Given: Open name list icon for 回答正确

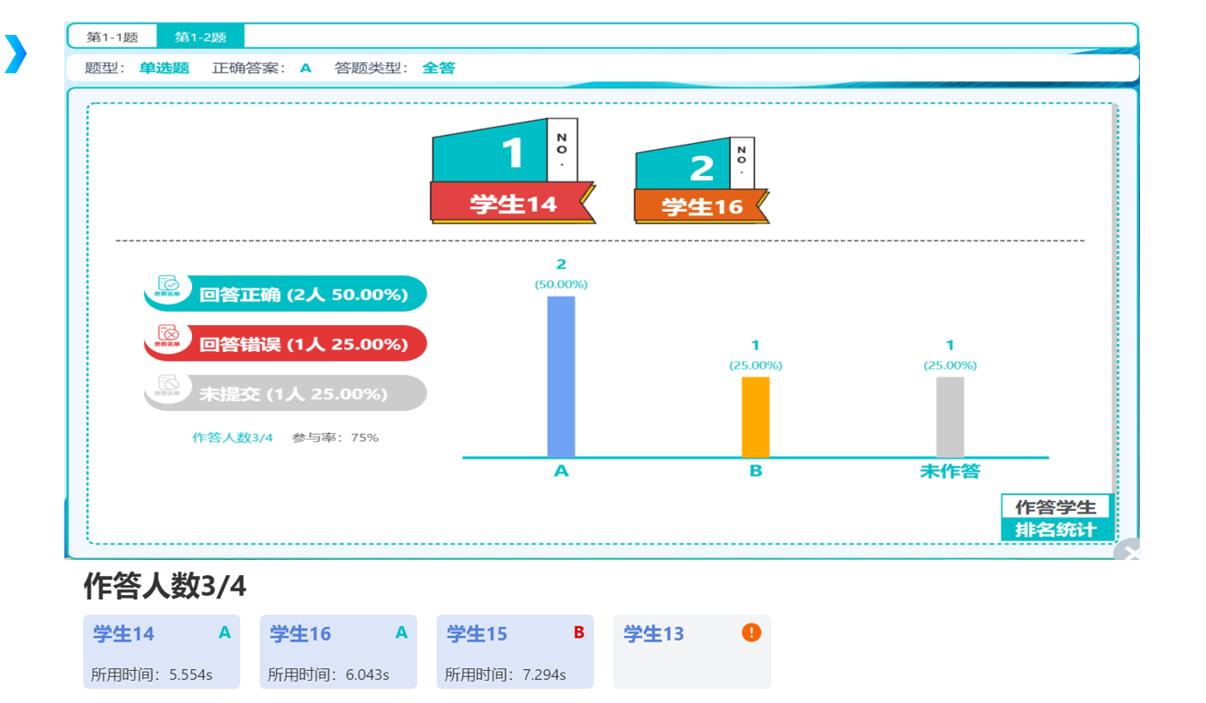Looking at the screenshot, I should [x=169, y=287].
